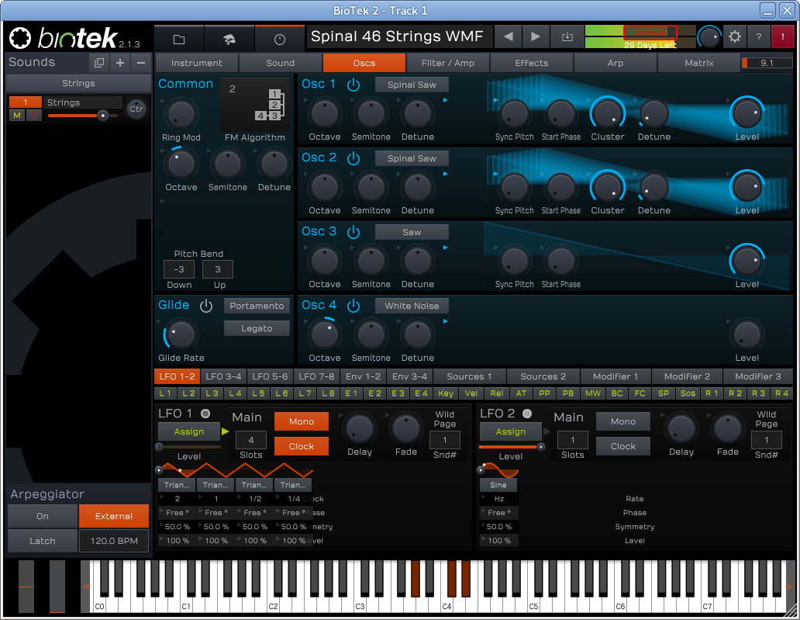The image size is (800, 620).
Task: Toggle LFO 1 Mono button
Action: point(302,421)
